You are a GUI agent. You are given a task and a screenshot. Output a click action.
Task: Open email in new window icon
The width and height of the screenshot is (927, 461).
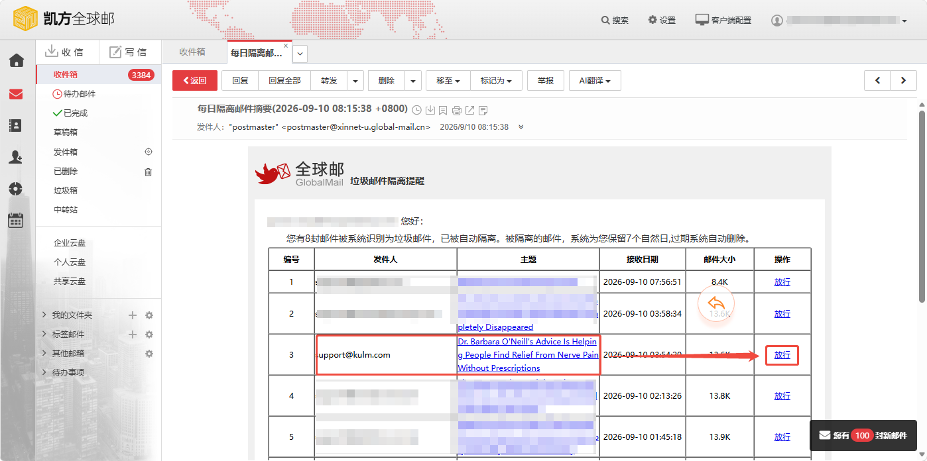(469, 110)
